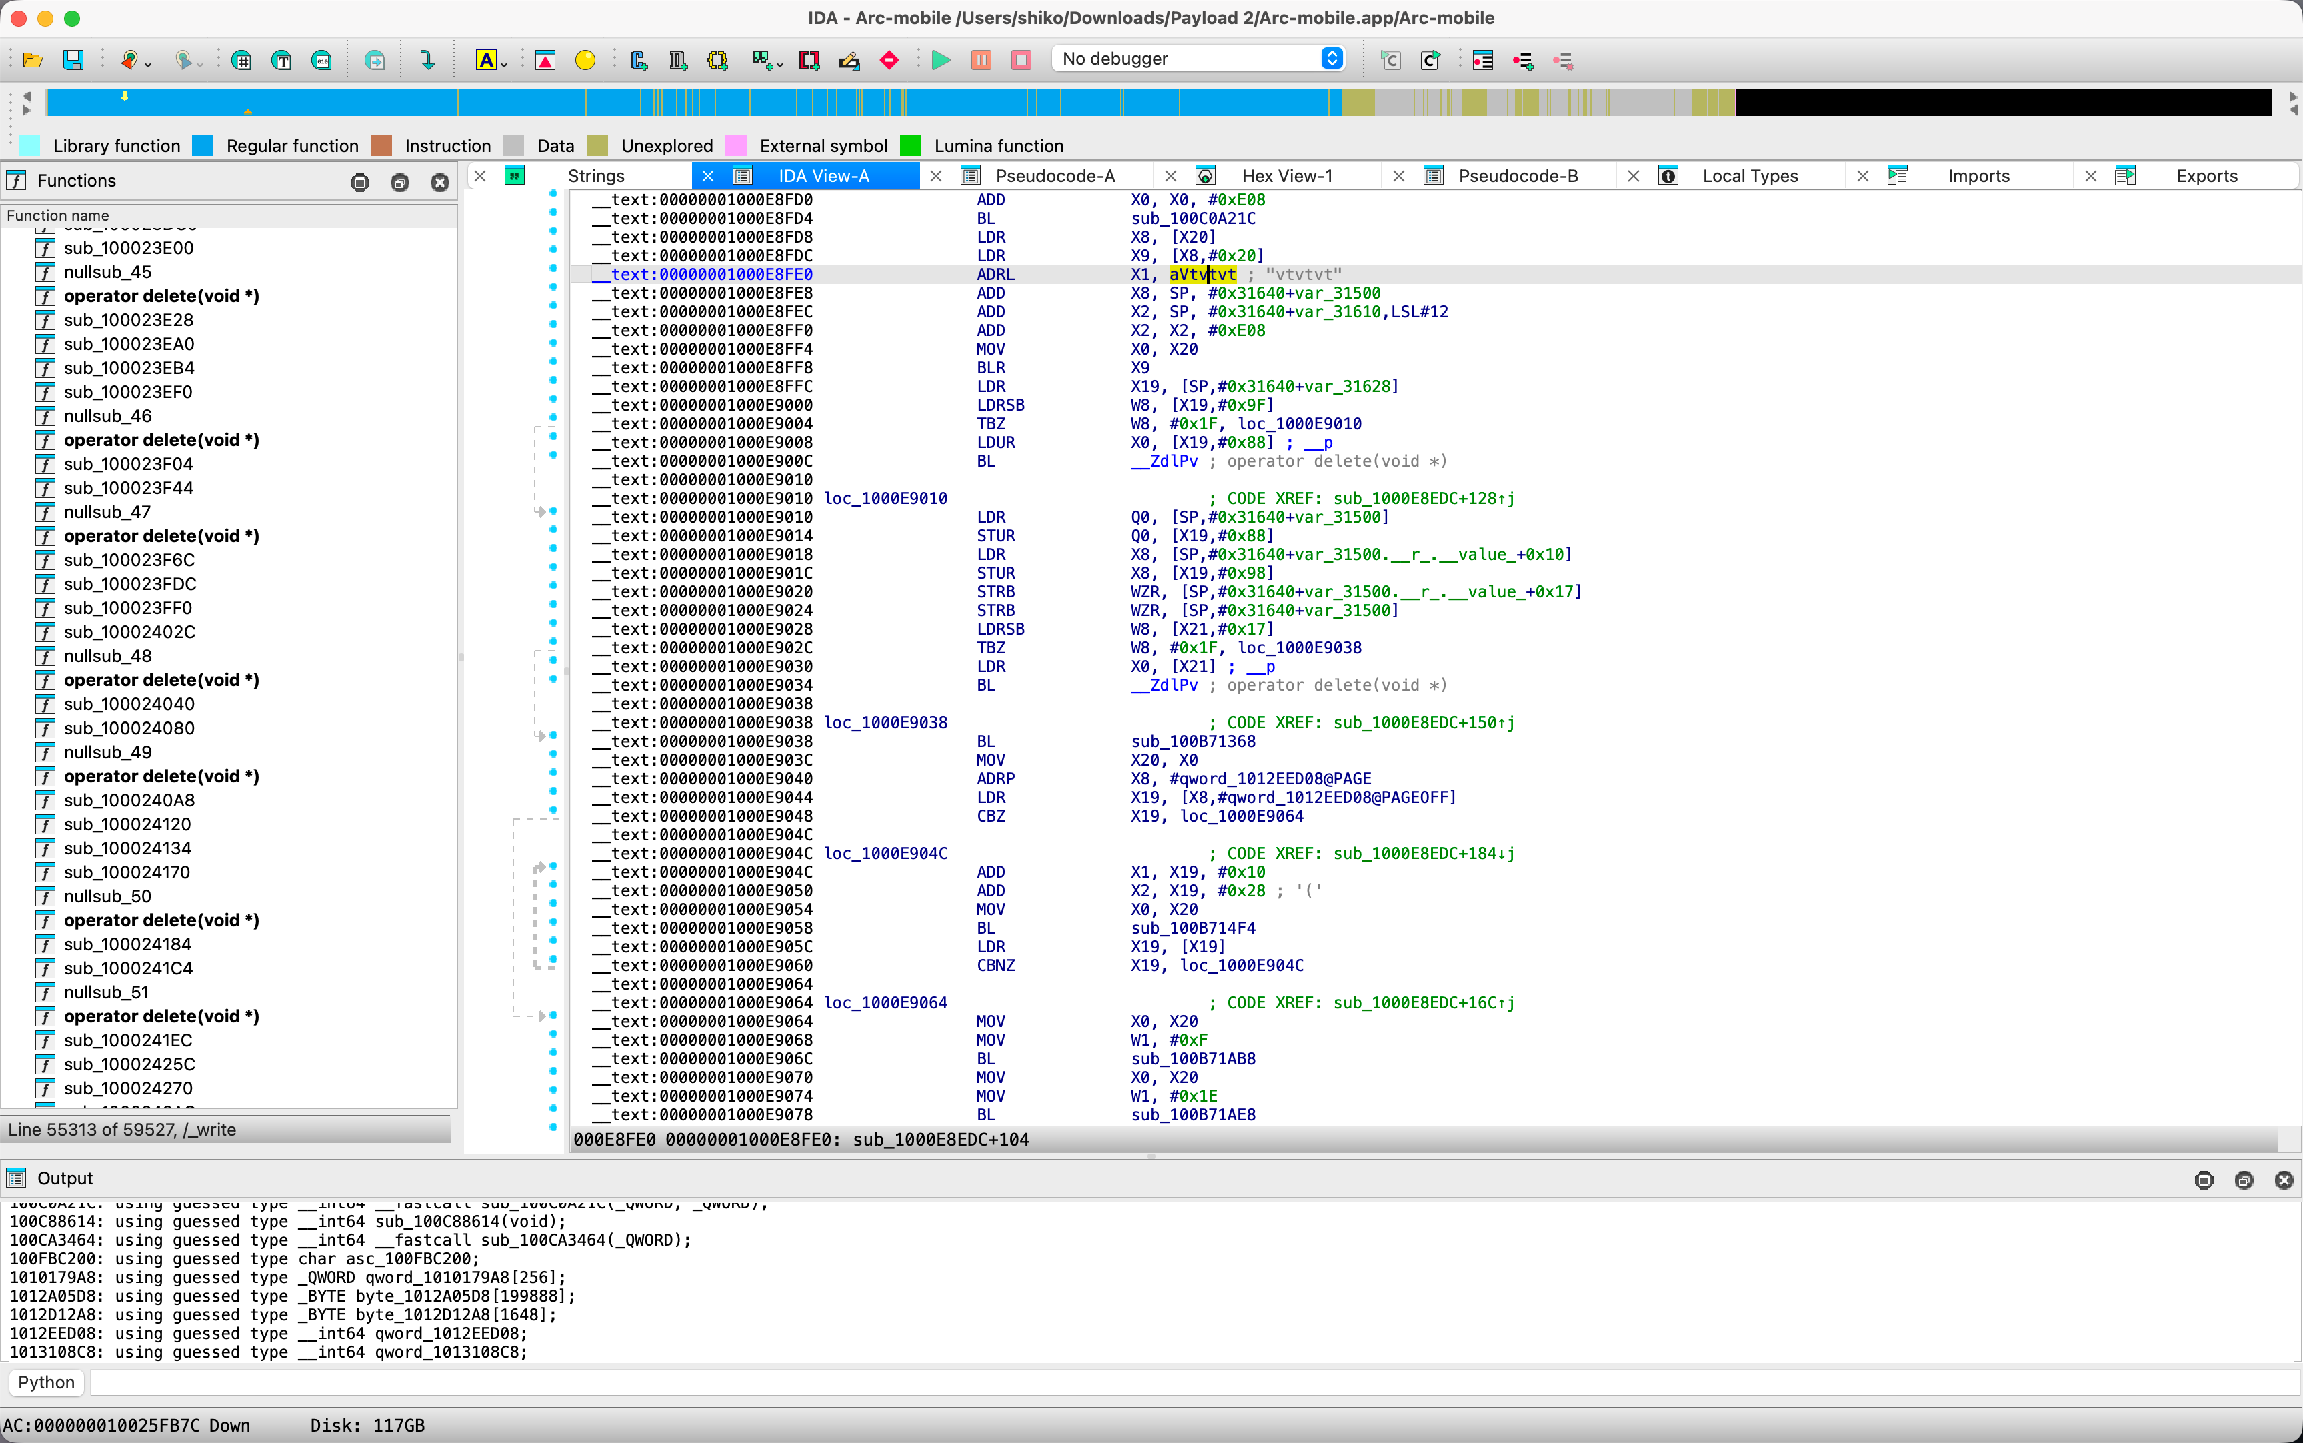This screenshot has height=1443, width=2303.
Task: Close the Local Types tab
Action: (1634, 175)
